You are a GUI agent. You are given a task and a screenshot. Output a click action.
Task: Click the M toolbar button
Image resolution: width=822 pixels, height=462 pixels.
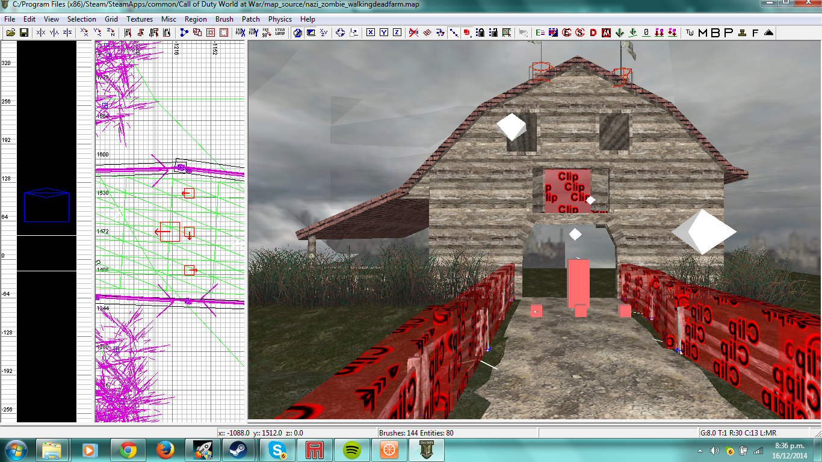click(x=702, y=32)
